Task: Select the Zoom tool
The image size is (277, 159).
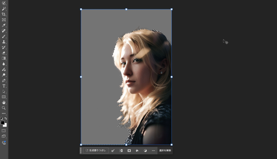Action: tap(4, 108)
